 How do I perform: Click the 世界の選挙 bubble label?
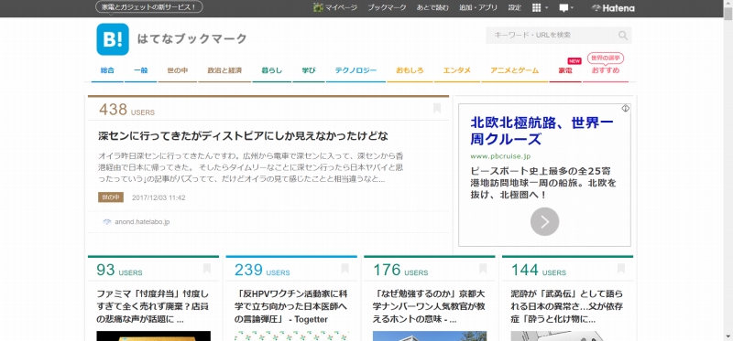[x=606, y=58]
